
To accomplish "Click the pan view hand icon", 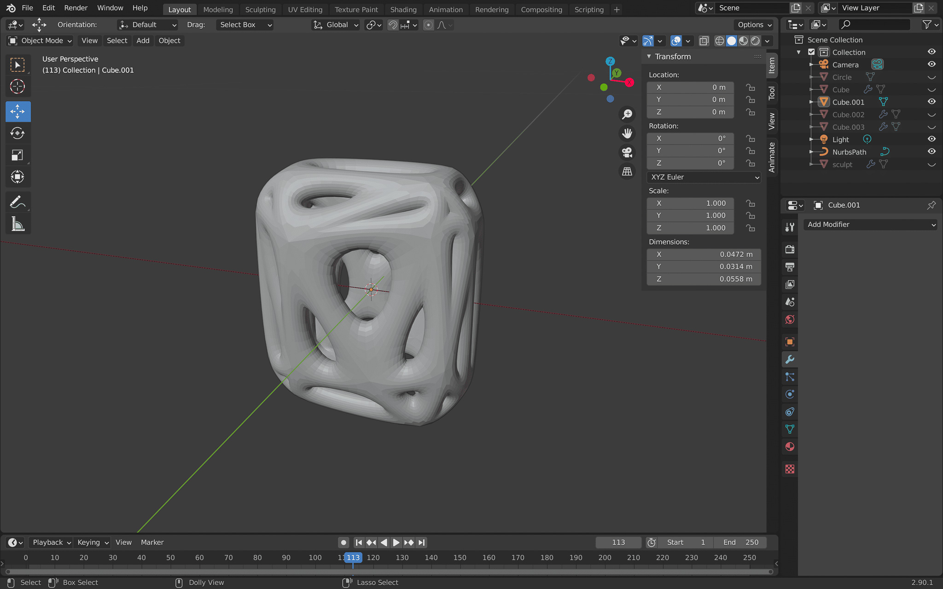I will (627, 133).
